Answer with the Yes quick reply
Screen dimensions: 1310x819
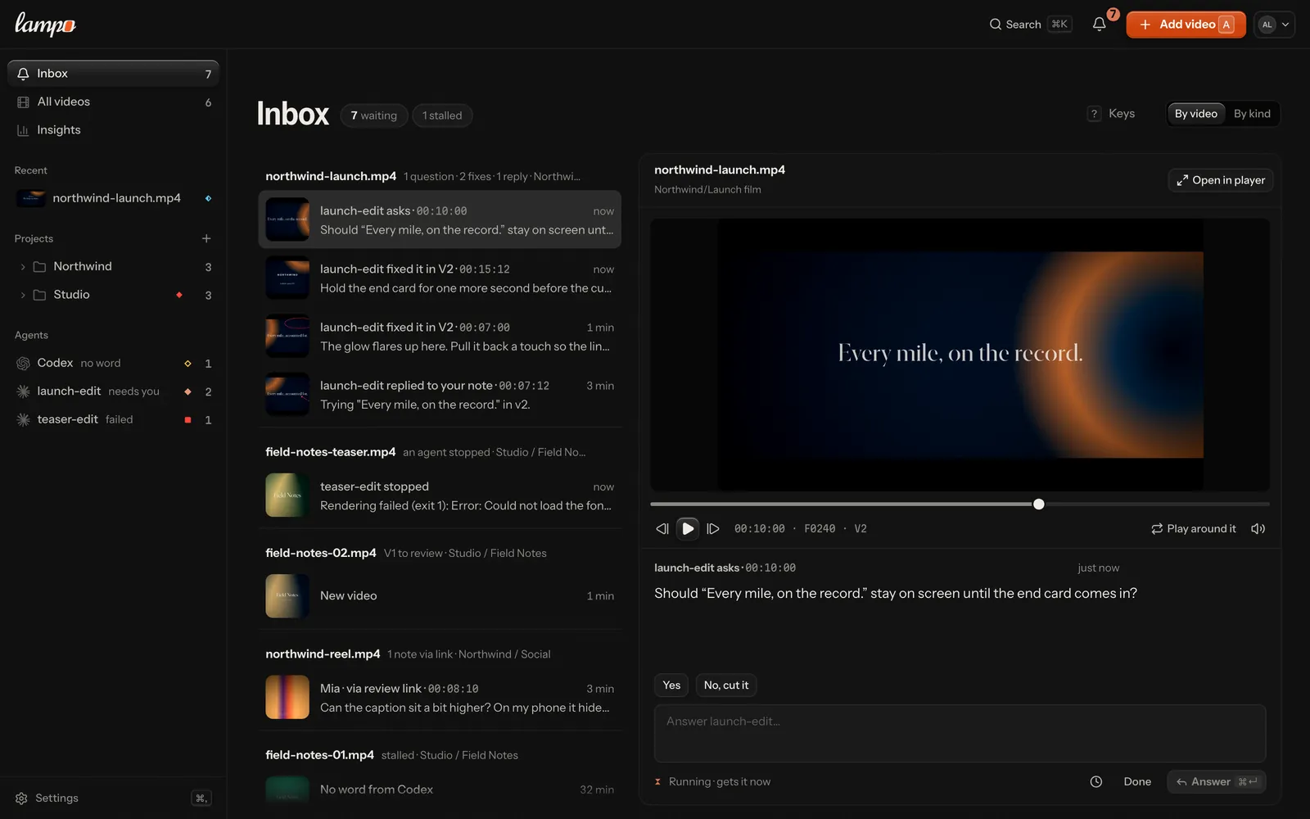[671, 686]
